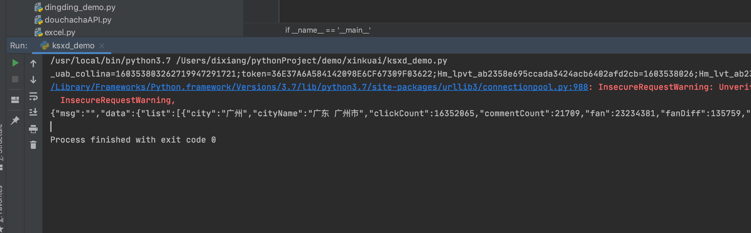Rerun ksxd_demo with green play icon

[15, 63]
